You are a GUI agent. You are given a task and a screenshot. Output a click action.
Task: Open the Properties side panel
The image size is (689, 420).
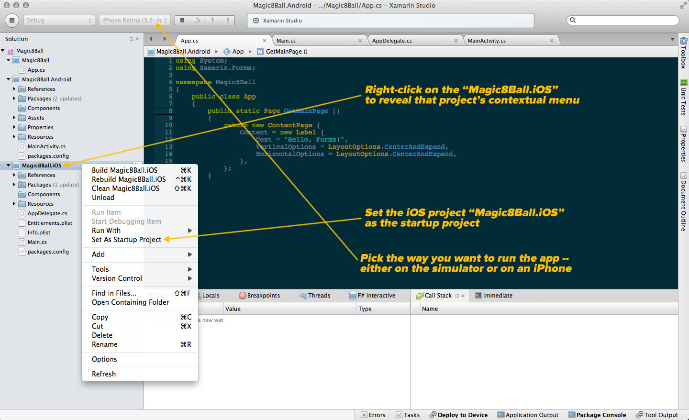(x=683, y=144)
